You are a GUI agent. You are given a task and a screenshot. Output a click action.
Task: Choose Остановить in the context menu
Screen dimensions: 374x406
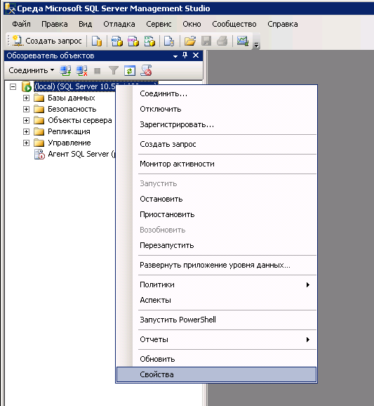pyautogui.click(x=216, y=199)
